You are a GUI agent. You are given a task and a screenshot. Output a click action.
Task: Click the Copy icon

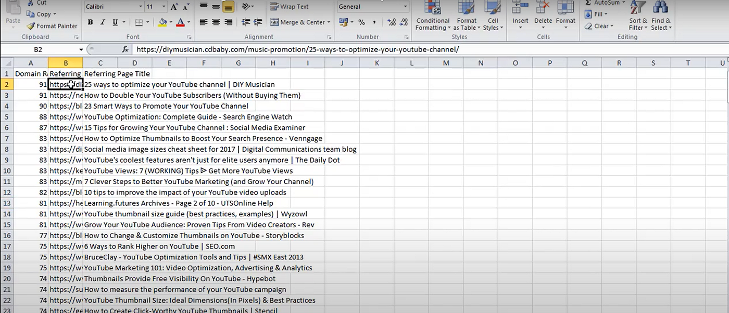(30, 15)
